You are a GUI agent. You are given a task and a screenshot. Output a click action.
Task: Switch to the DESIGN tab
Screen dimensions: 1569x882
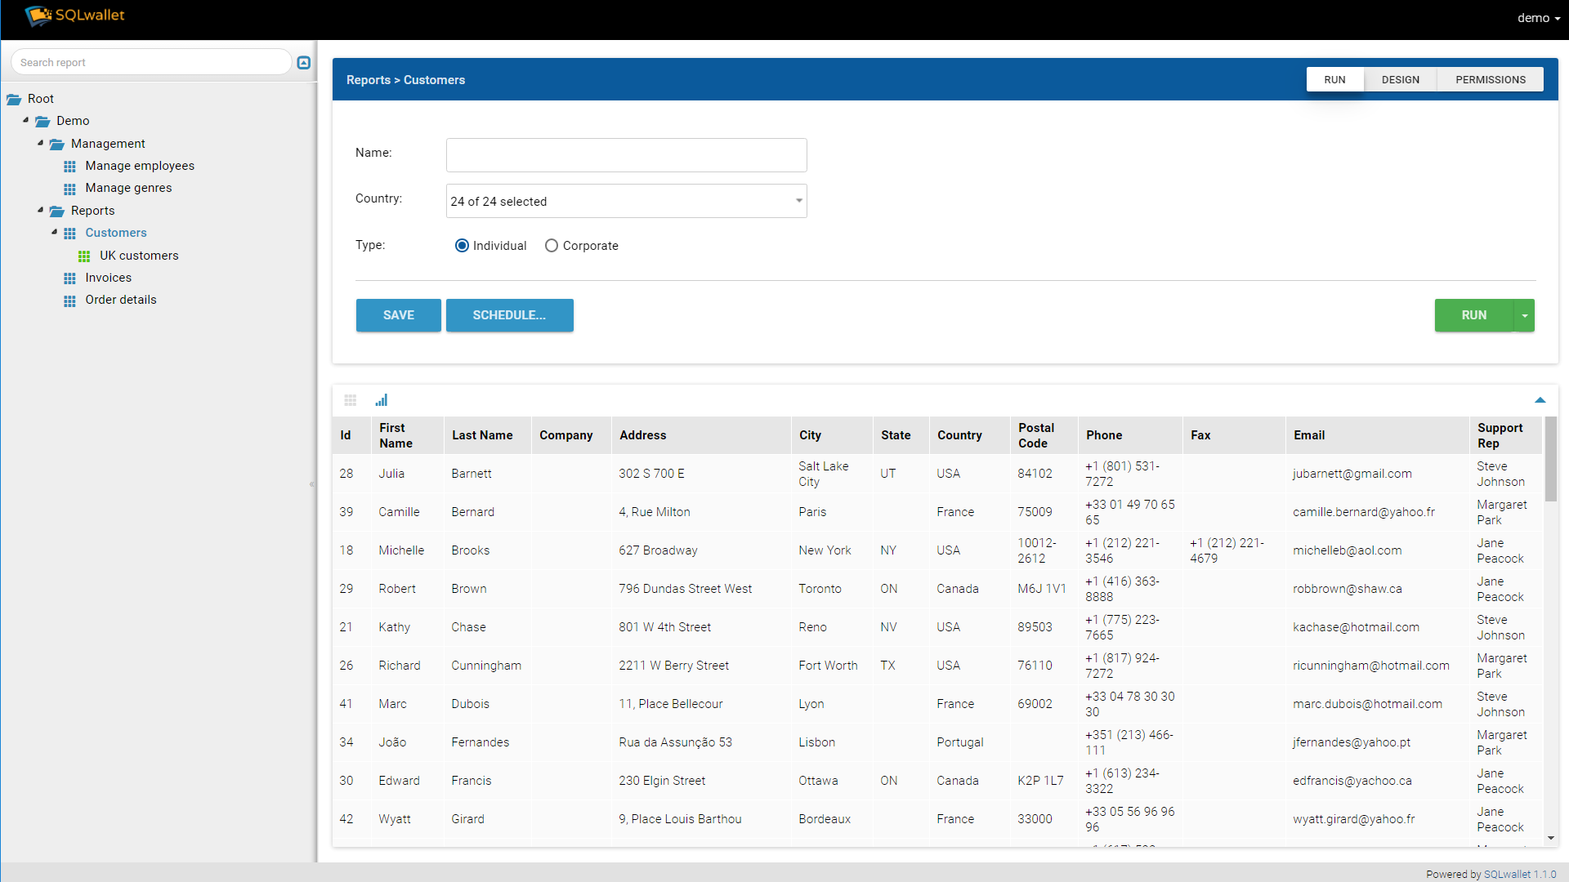pyautogui.click(x=1400, y=79)
